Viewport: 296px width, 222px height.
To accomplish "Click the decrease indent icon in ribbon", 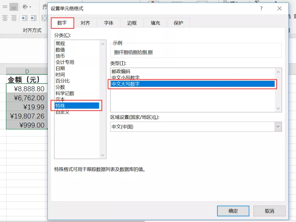I will click(x=25, y=18).
